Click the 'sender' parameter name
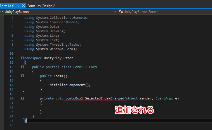This screenshot has width=212, height=130. coord(146,98)
